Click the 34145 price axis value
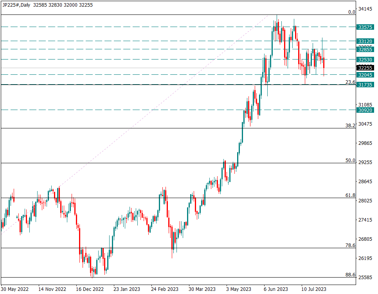 tap(365, 9)
